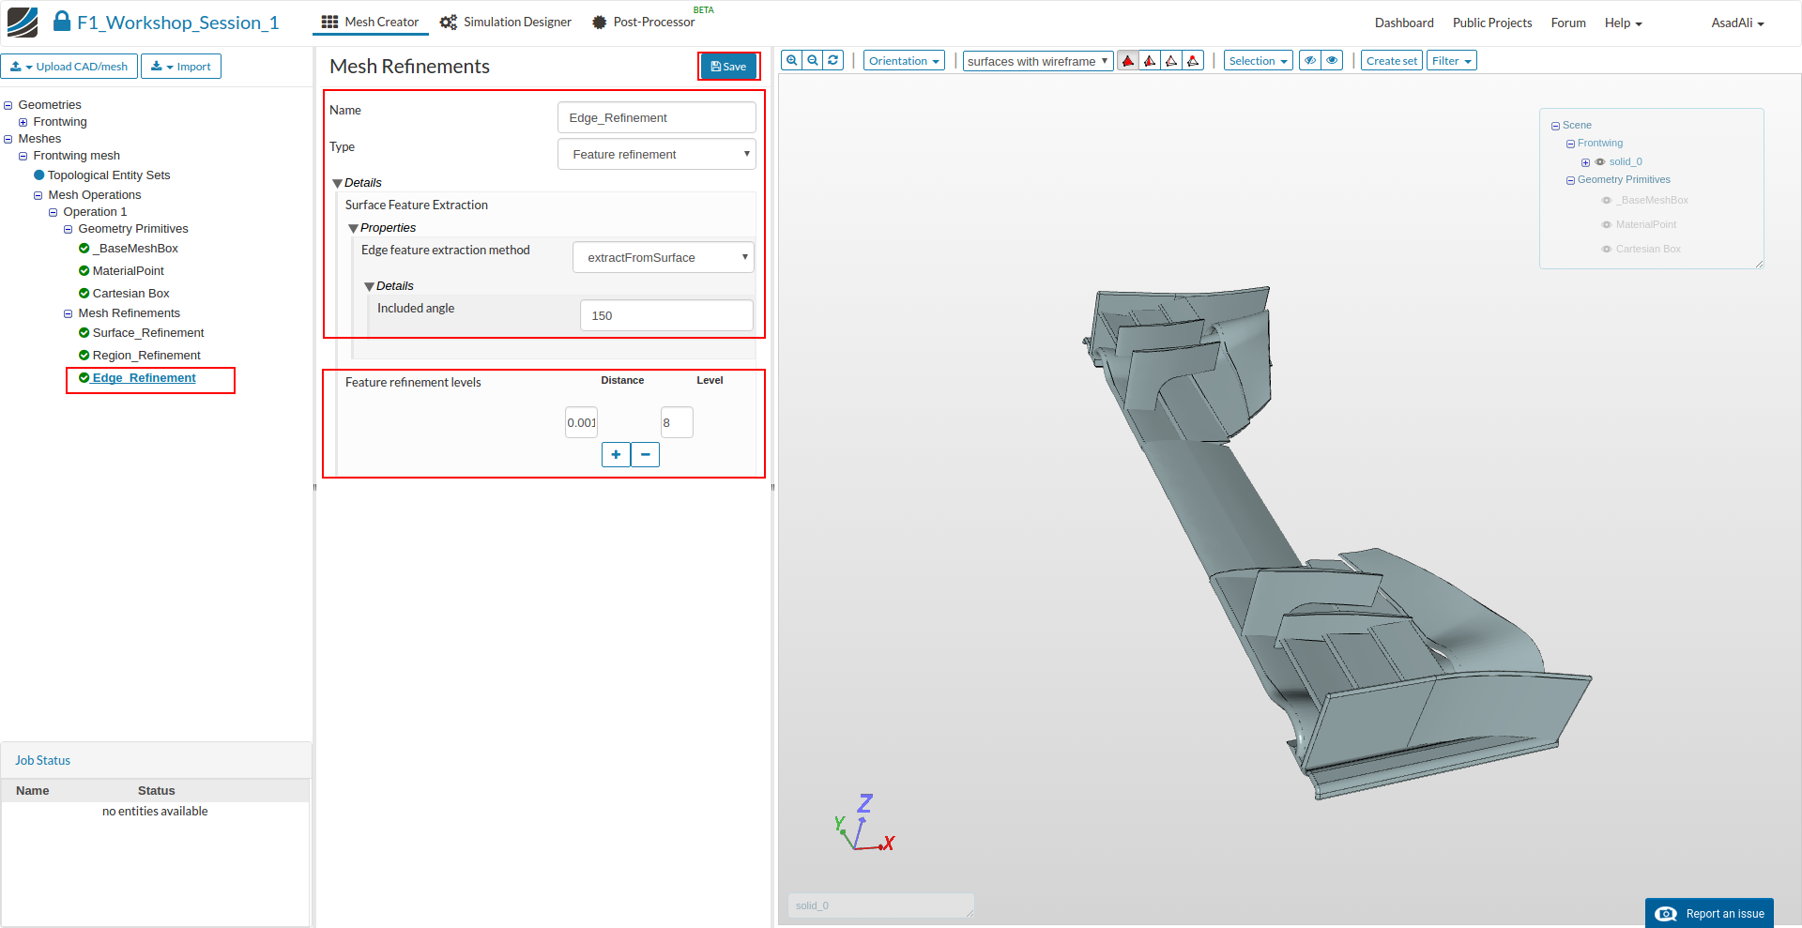Activate the volume selection pyramid icon

[x=1128, y=61]
